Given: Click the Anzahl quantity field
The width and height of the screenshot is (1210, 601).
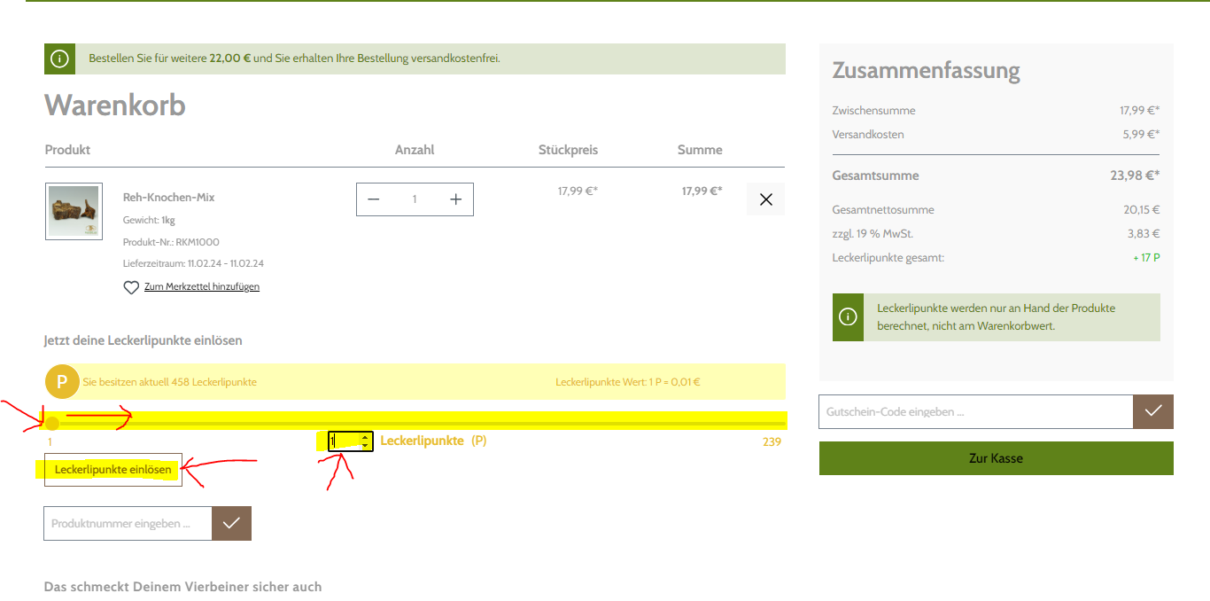Looking at the screenshot, I should coord(415,199).
